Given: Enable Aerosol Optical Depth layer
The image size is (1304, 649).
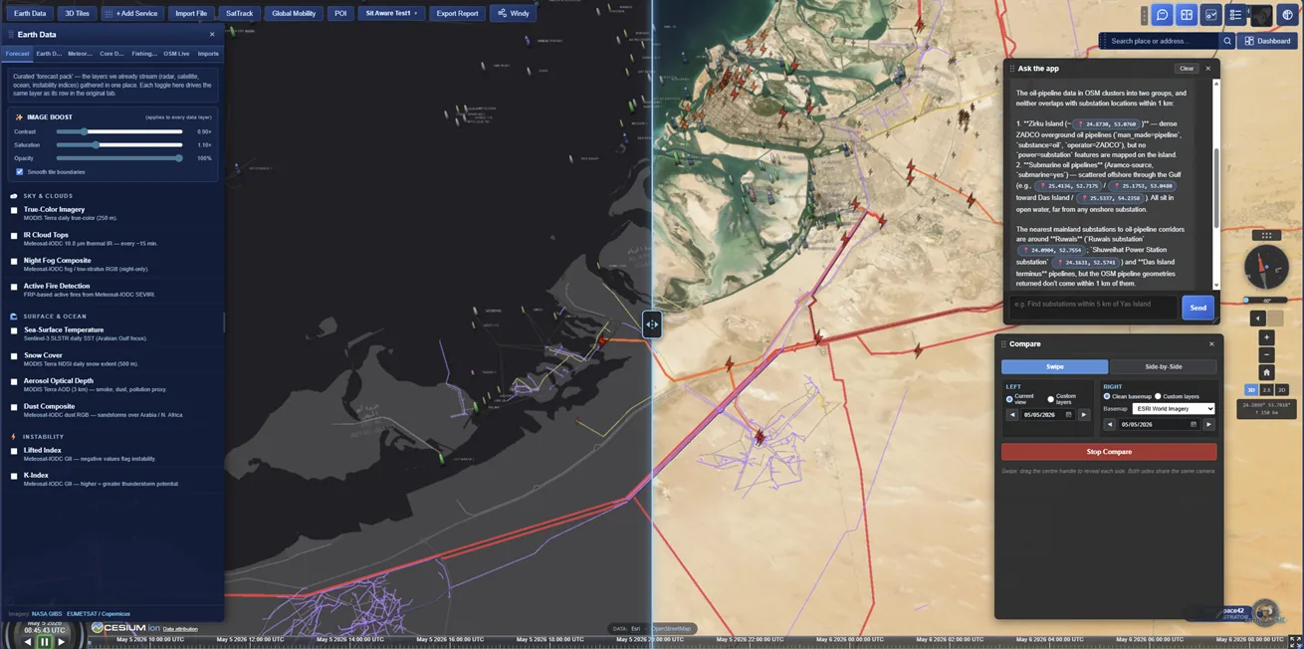Looking at the screenshot, I should pos(14,381).
